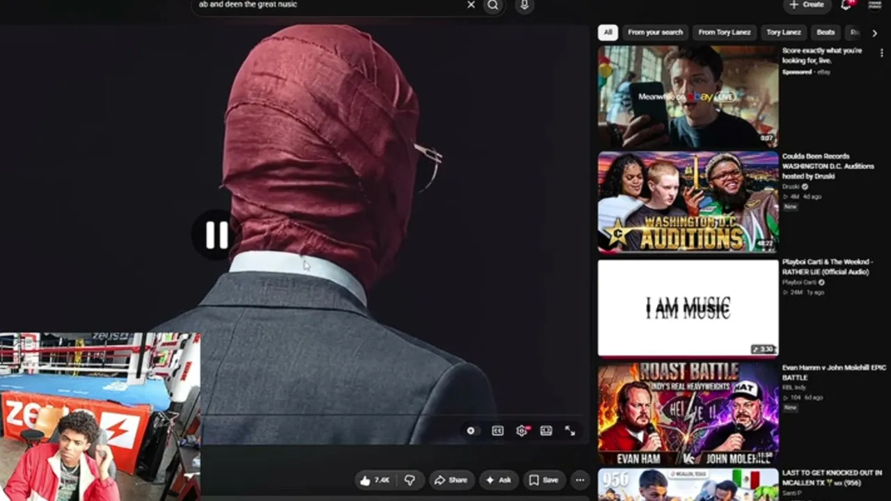Pause the video with the center pause button
The height and width of the screenshot is (501, 891).
point(216,235)
